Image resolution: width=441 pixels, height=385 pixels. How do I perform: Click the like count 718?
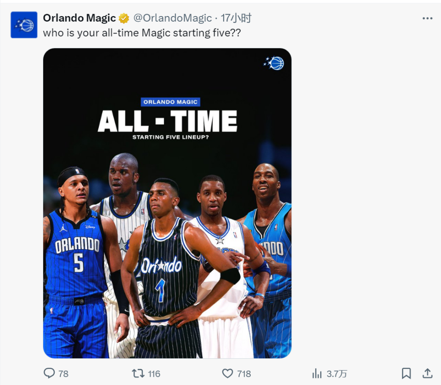click(243, 374)
